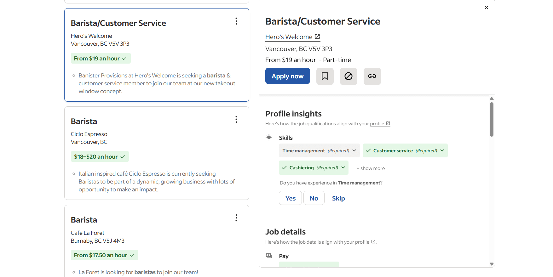This screenshot has height=277, width=553.
Task: Click external icon next to Job details profile link
Action: [x=373, y=242]
